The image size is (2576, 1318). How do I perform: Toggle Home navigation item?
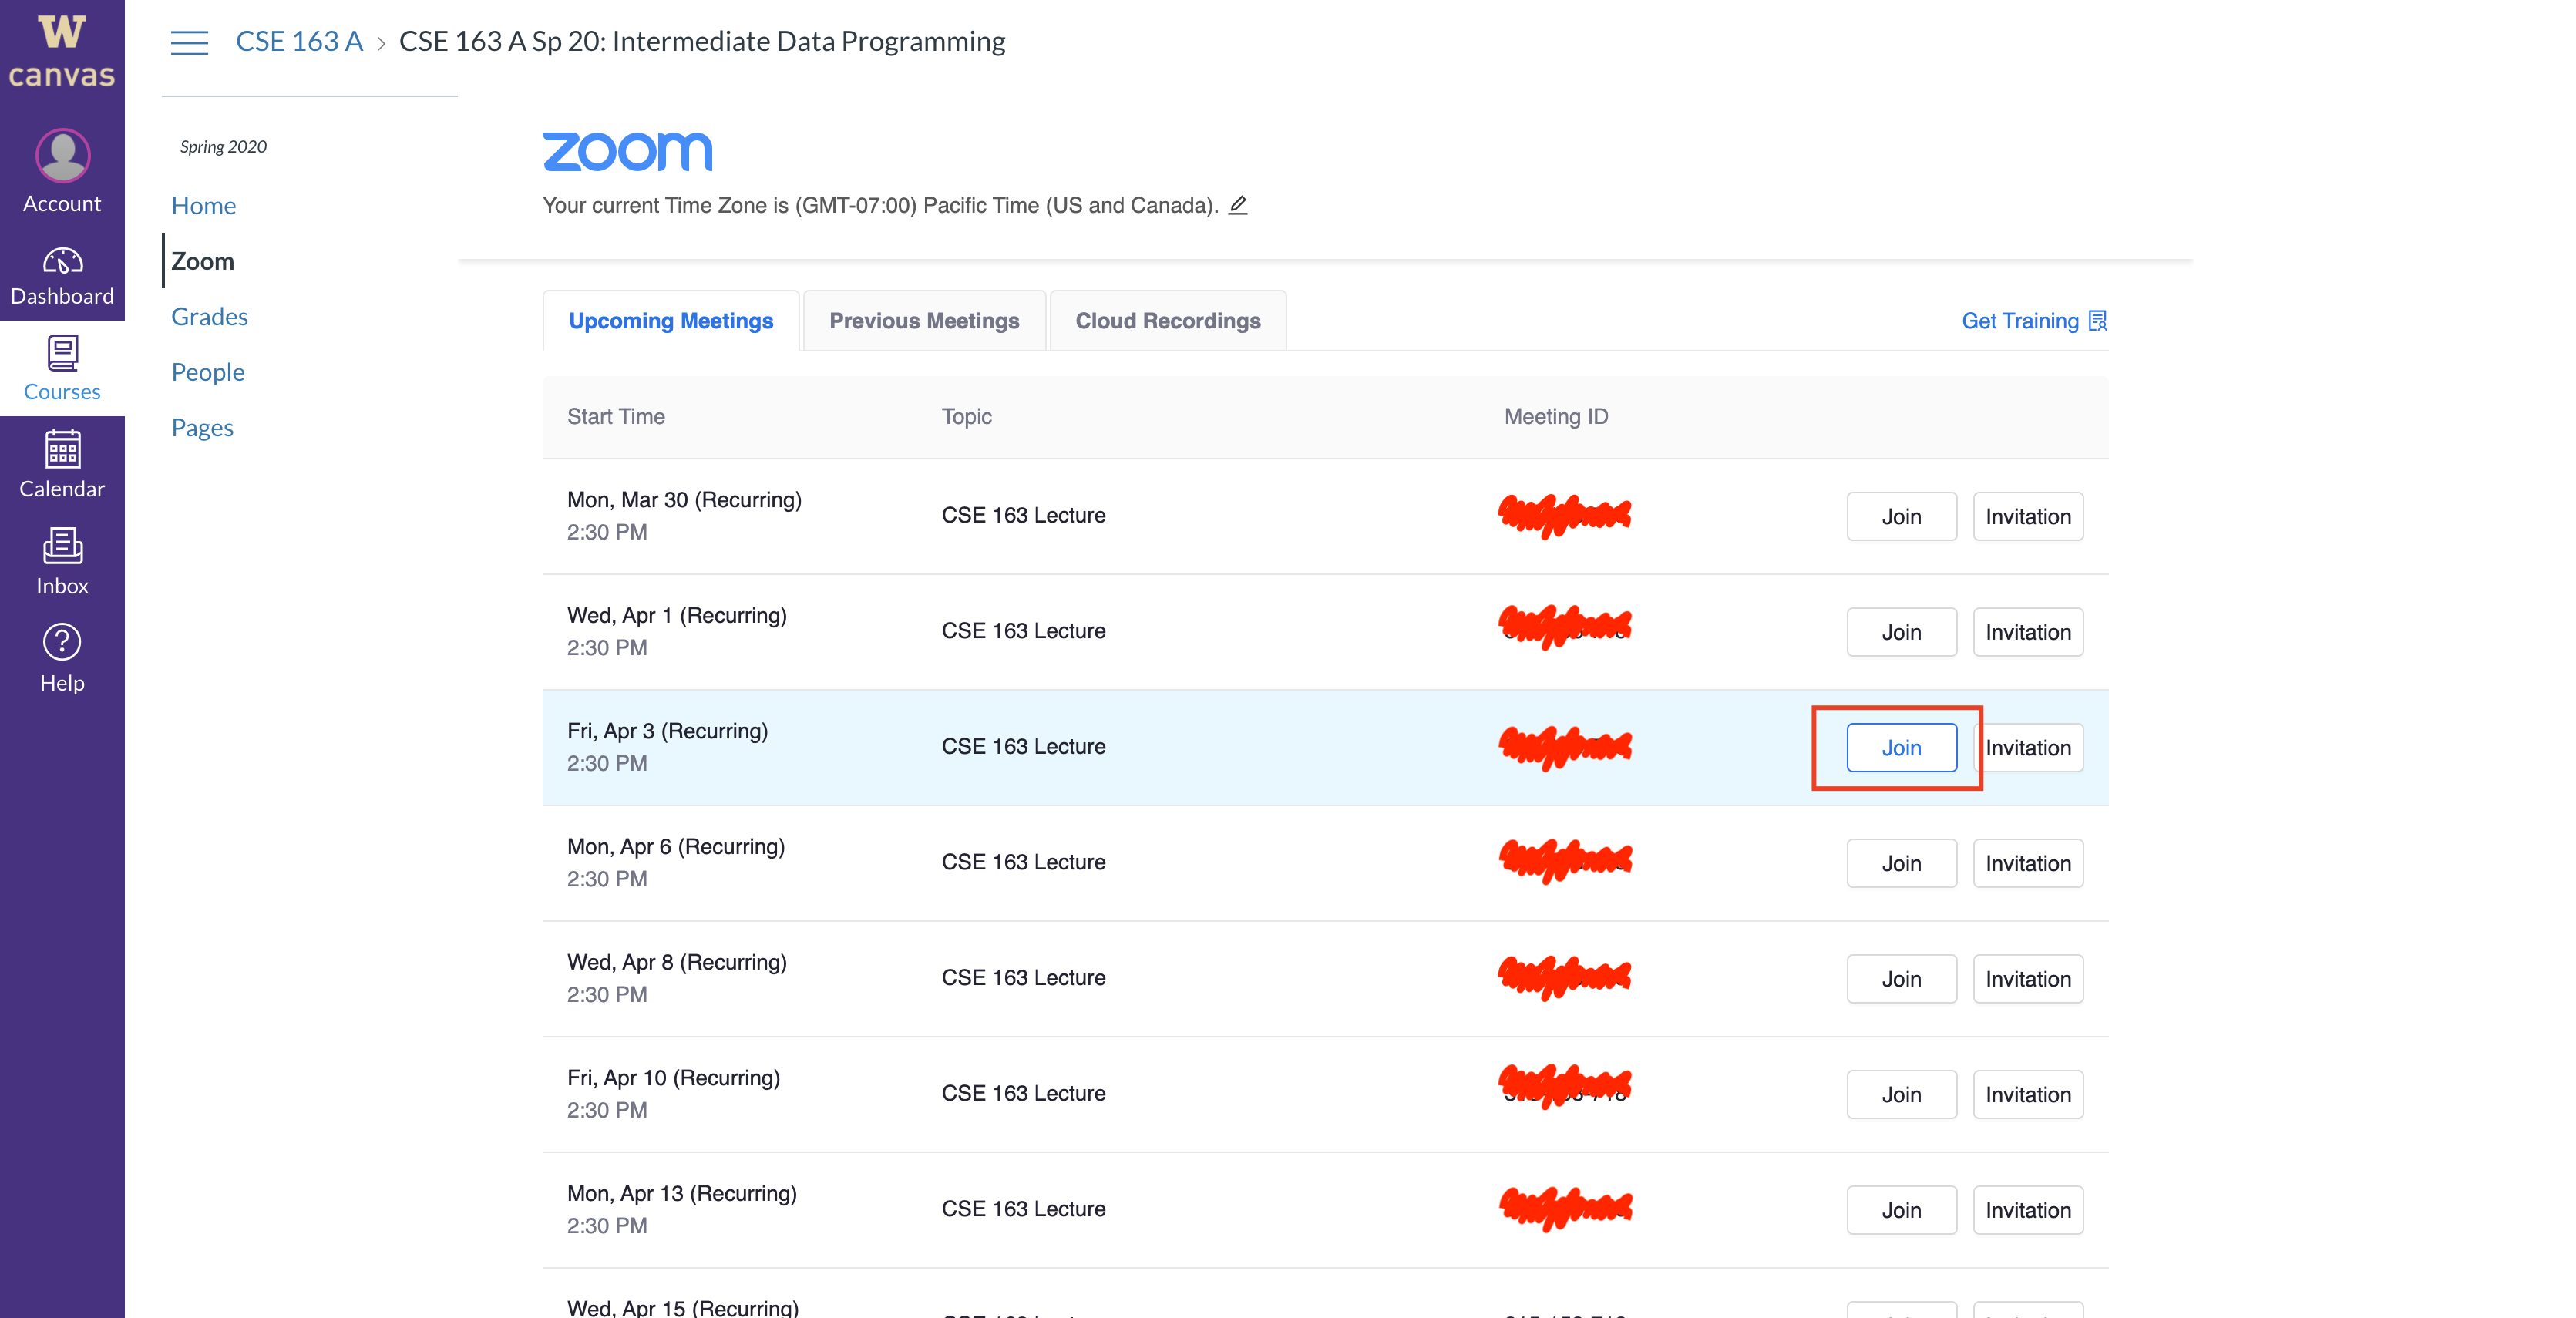click(x=202, y=203)
